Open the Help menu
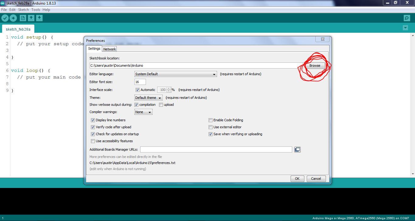 point(46,10)
